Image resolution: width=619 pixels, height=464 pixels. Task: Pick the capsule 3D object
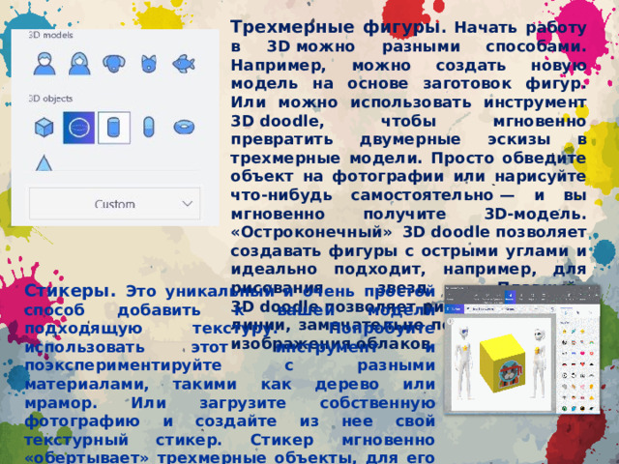(x=149, y=128)
